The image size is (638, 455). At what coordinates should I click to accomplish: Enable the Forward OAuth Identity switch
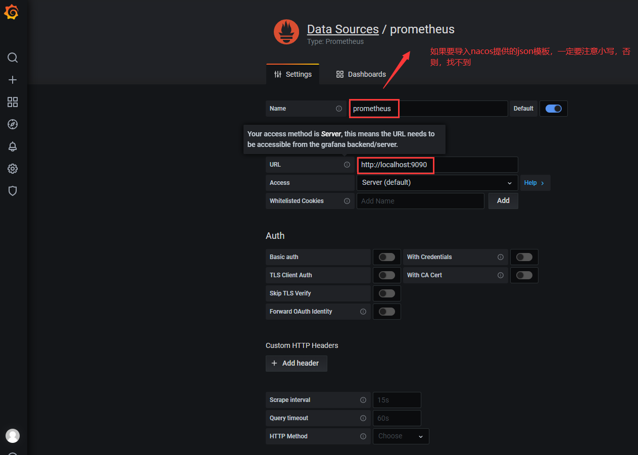click(x=387, y=312)
